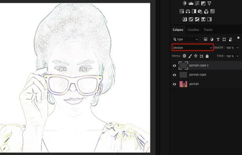Add a Selective Color adjustment (envelope icon)
The image size is (242, 155).
tap(203, 19)
